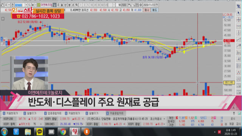Open KakaoTalk from the taskbar
The image size is (242, 136).
39,132
